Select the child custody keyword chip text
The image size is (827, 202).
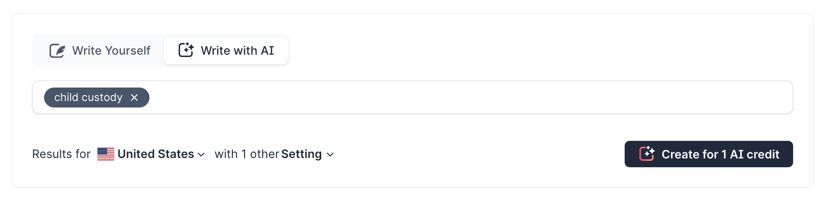pyautogui.click(x=88, y=97)
